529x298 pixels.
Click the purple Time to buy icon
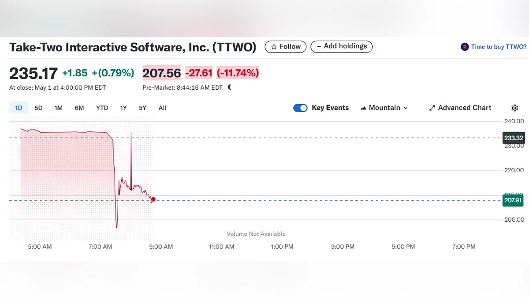point(465,47)
